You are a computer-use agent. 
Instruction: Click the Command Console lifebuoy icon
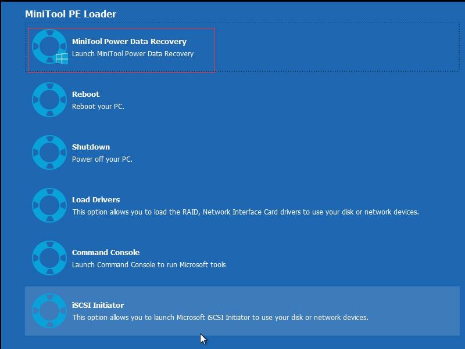pyautogui.click(x=49, y=258)
